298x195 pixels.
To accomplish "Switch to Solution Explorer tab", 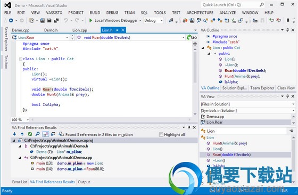I will tap(235, 88).
